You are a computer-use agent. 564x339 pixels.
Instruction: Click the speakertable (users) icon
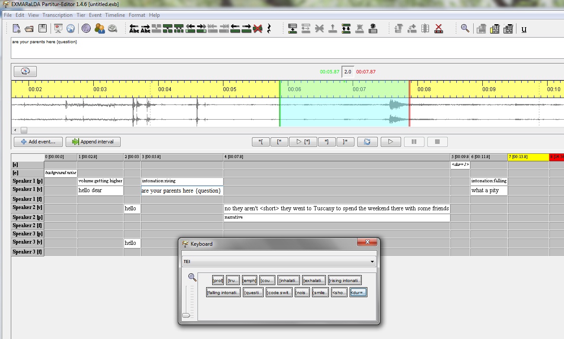(100, 29)
